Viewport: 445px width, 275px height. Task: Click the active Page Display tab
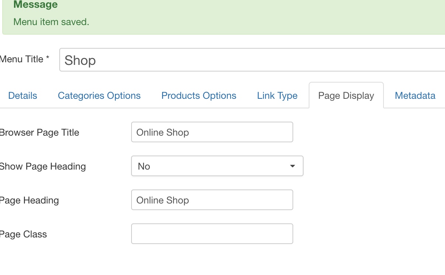click(346, 96)
